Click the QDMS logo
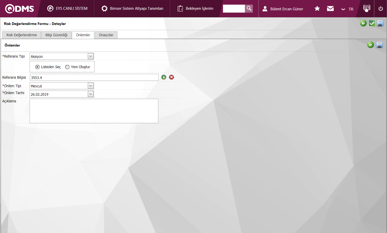The image size is (387, 233). (20, 9)
